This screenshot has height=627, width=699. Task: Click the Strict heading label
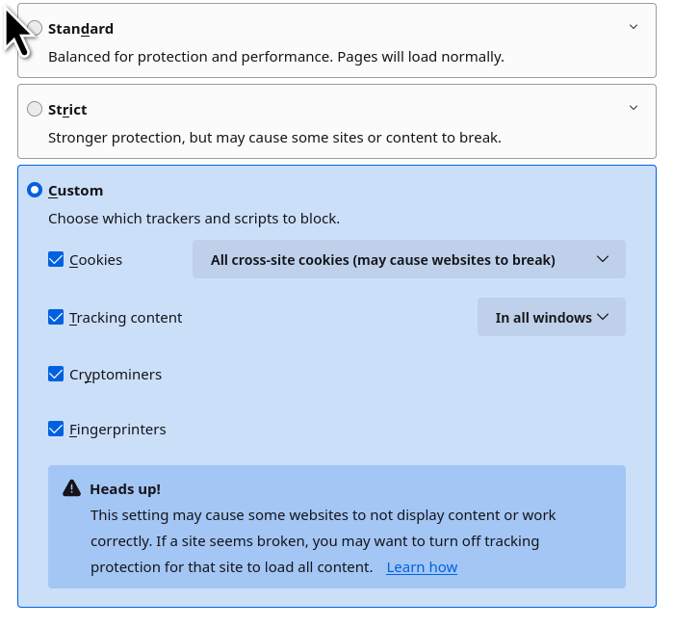coord(67,110)
